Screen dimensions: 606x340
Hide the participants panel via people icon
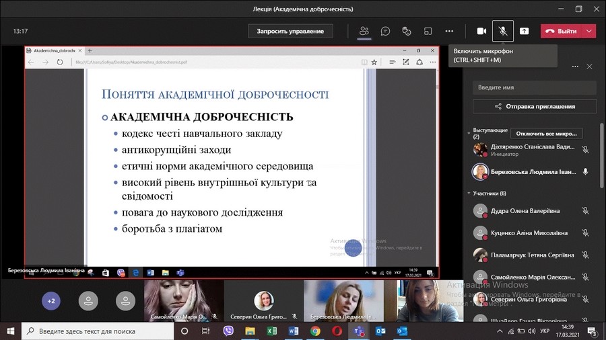(x=364, y=31)
